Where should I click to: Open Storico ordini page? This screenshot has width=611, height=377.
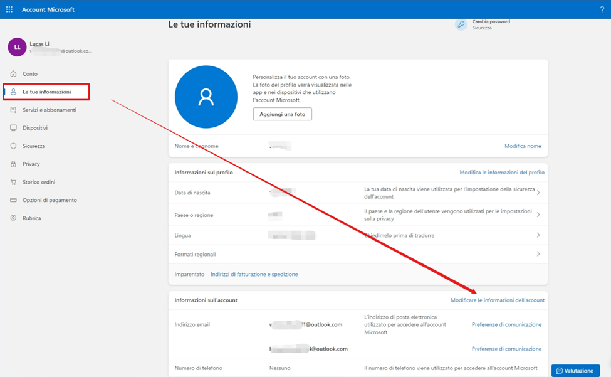(39, 182)
